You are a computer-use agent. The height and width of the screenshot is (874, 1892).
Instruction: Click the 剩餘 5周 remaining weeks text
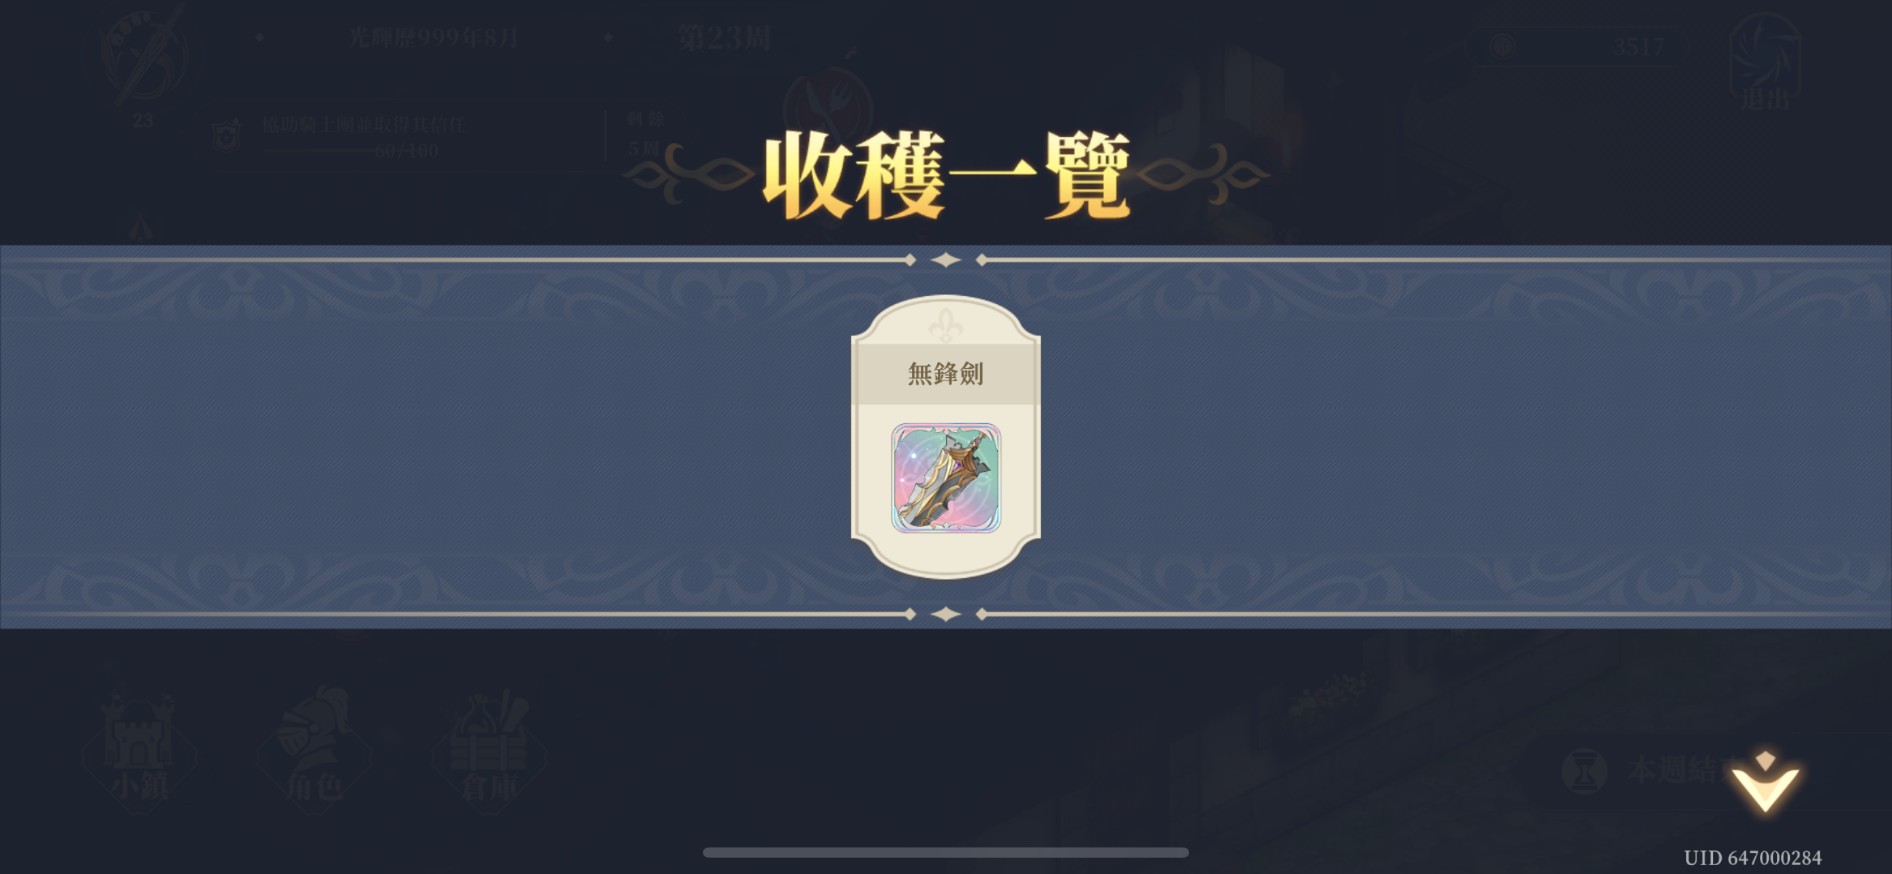pyautogui.click(x=646, y=134)
